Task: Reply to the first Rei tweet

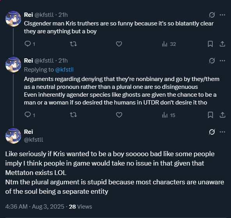Action: (30, 44)
